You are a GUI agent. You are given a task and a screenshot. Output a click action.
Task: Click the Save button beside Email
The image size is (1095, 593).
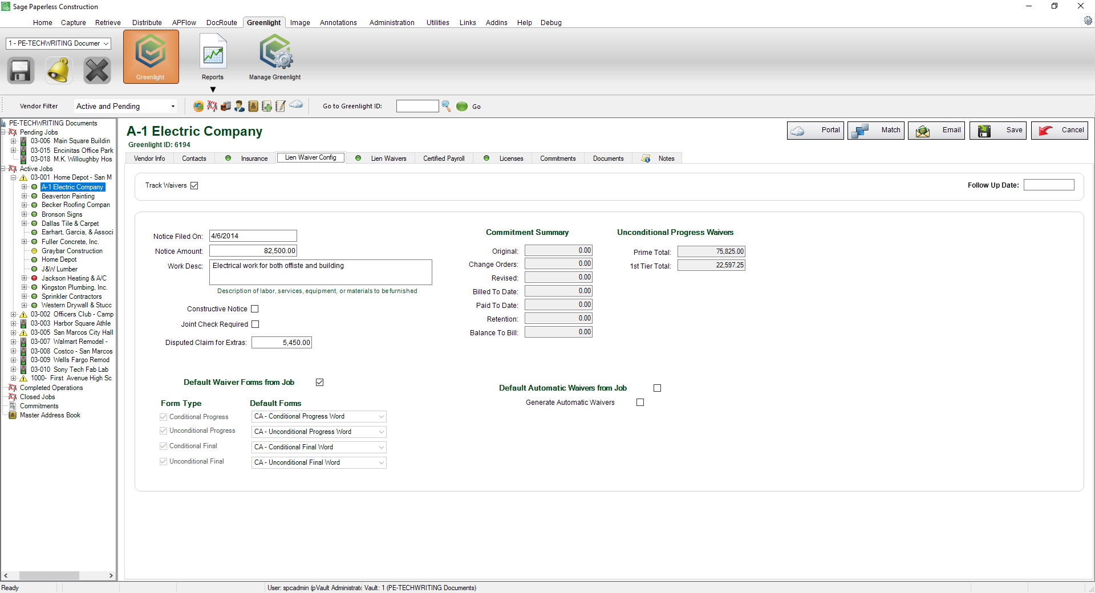pos(998,131)
